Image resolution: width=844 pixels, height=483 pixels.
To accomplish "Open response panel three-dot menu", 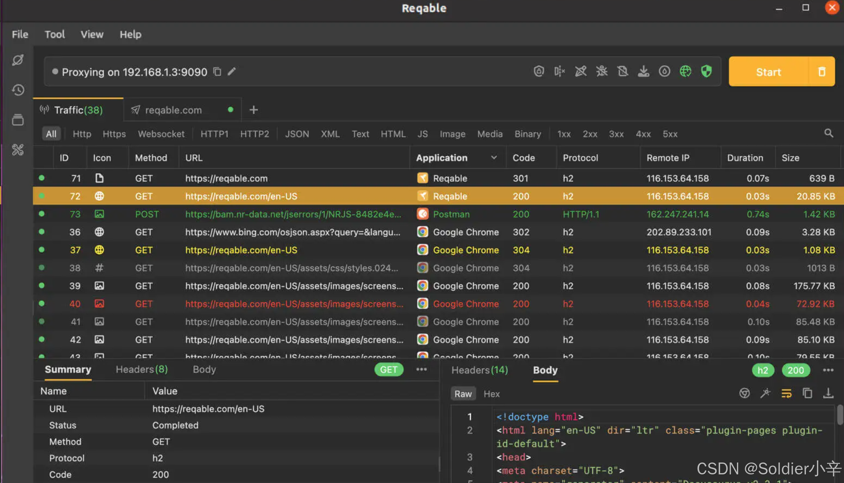I will 828,370.
